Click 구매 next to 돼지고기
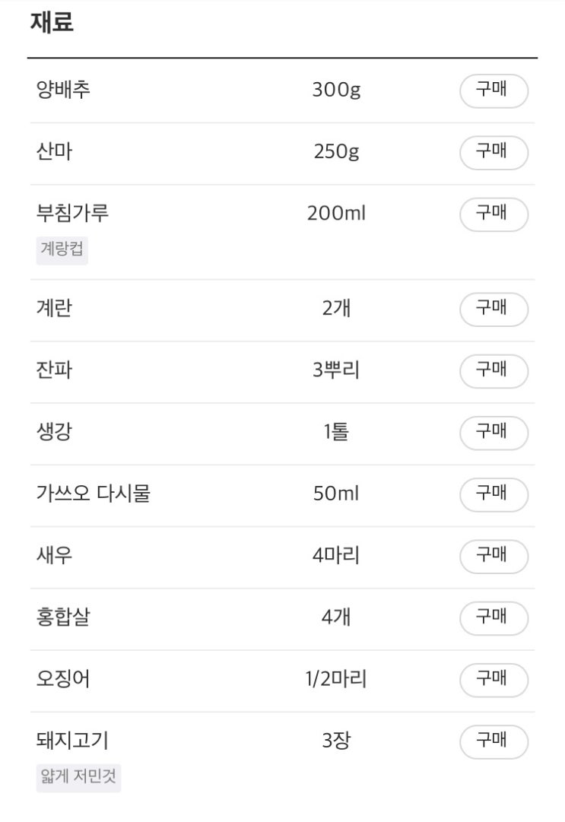Image resolution: width=565 pixels, height=822 pixels. click(x=494, y=742)
